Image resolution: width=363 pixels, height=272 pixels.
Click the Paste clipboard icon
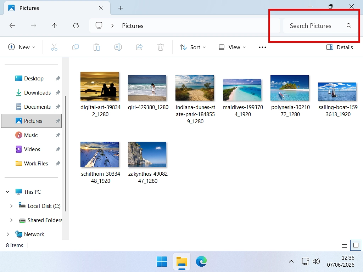(97, 47)
